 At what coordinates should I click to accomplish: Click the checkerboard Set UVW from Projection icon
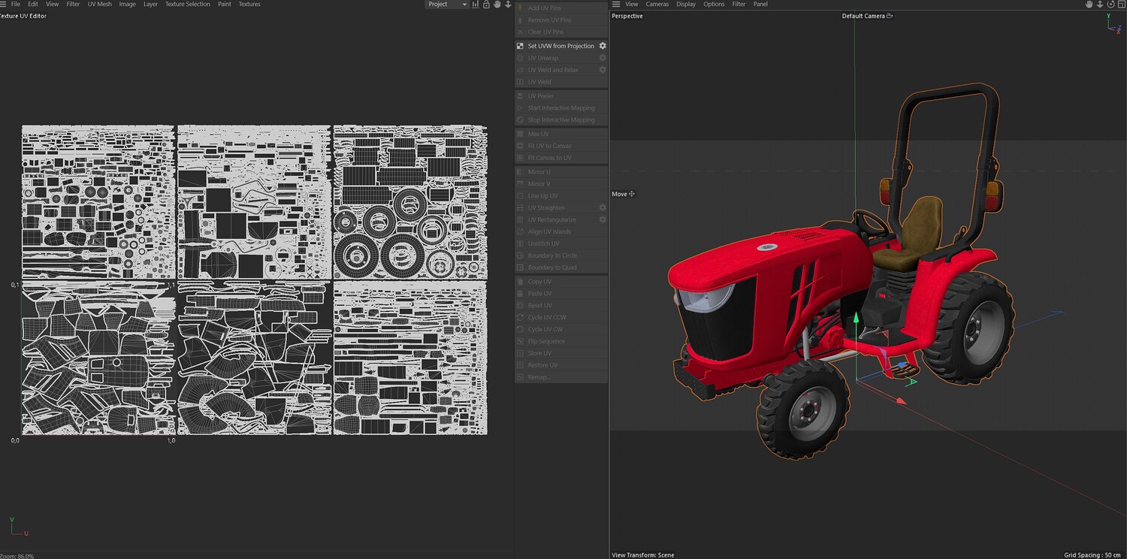[x=520, y=46]
